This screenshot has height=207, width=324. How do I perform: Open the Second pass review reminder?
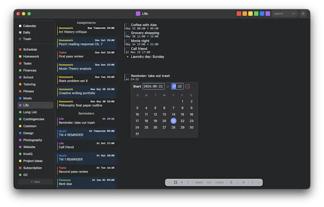(86, 170)
